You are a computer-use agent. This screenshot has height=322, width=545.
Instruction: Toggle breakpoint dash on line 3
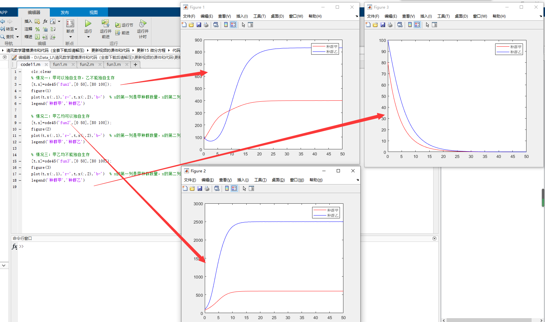pos(20,84)
